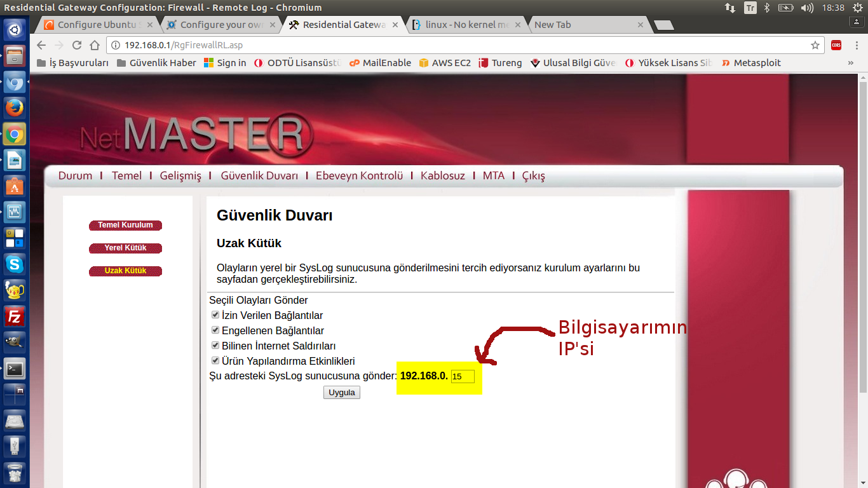Viewport: 868px width, 488px height.
Task: Bookmark this page with the star icon
Action: point(815,45)
